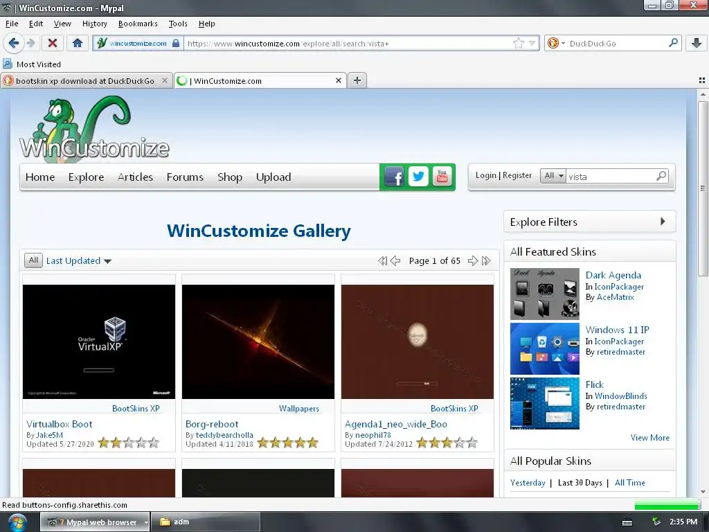Rate Virtualbox Boot using its star rating
The image size is (709, 532).
click(129, 443)
